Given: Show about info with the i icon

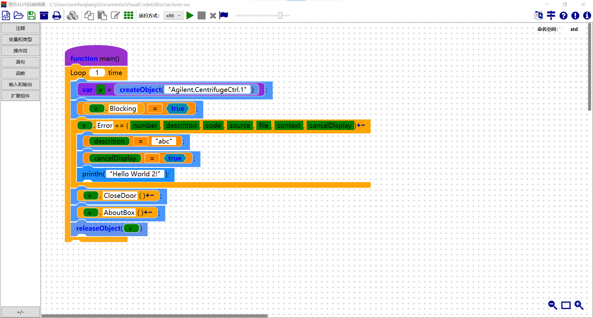Looking at the screenshot, I should coord(587,15).
